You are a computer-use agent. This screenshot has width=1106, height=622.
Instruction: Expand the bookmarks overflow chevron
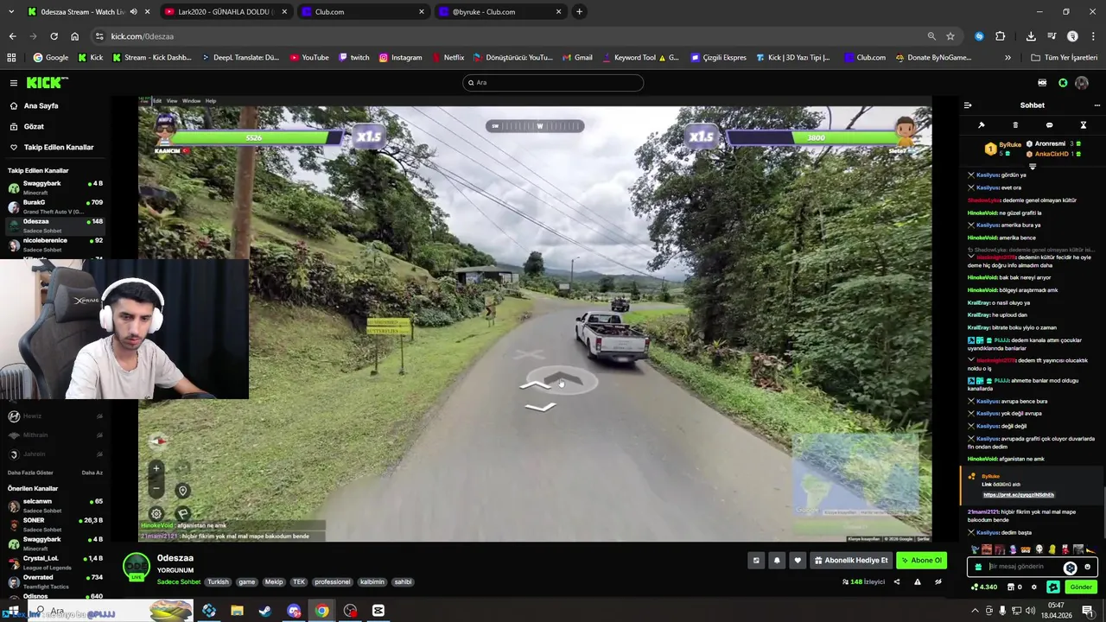point(1007,58)
